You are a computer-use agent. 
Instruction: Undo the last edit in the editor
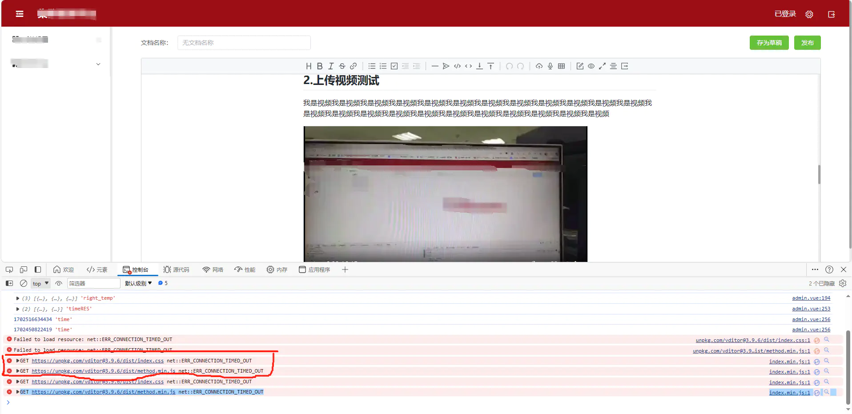509,66
